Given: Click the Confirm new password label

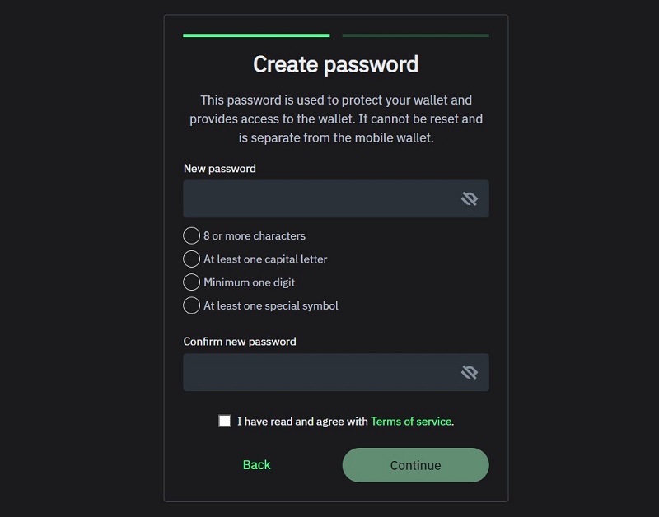Looking at the screenshot, I should click(x=240, y=341).
